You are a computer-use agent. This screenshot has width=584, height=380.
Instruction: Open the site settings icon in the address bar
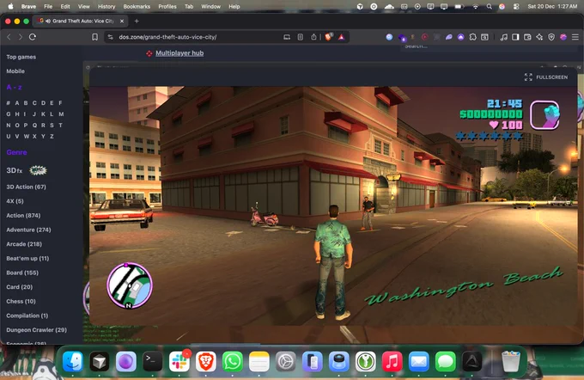tap(110, 37)
